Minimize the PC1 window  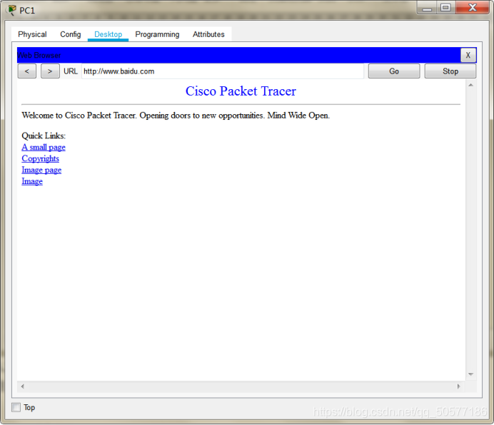coord(427,8)
